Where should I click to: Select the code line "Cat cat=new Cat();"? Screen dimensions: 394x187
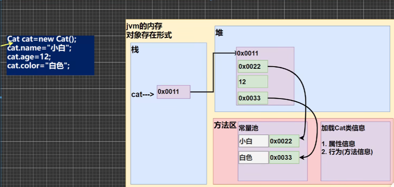tap(42, 39)
